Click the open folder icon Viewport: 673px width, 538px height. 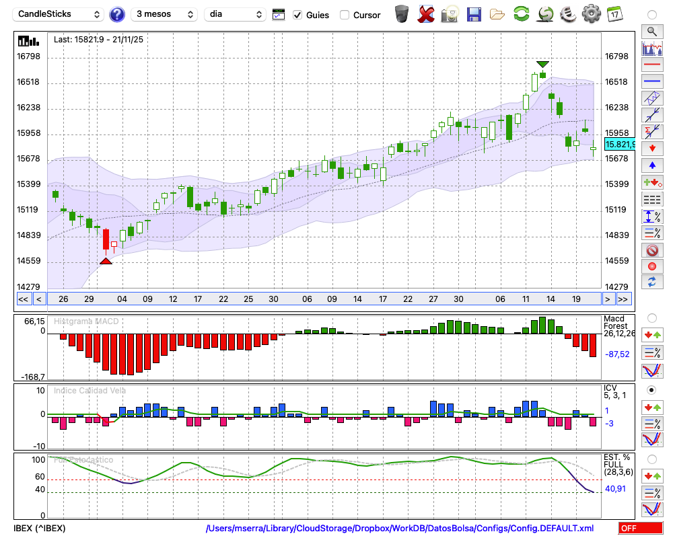click(x=497, y=15)
